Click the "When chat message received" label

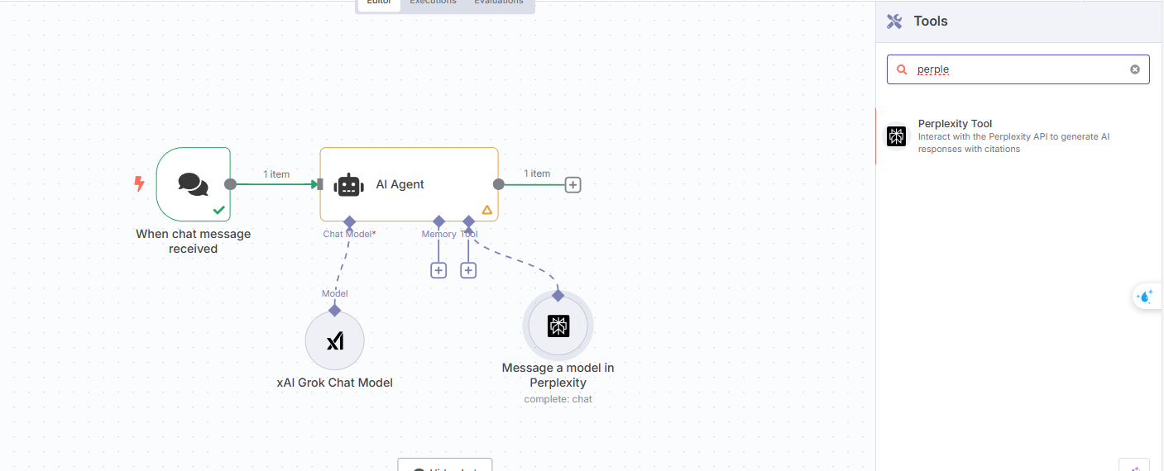click(x=194, y=241)
